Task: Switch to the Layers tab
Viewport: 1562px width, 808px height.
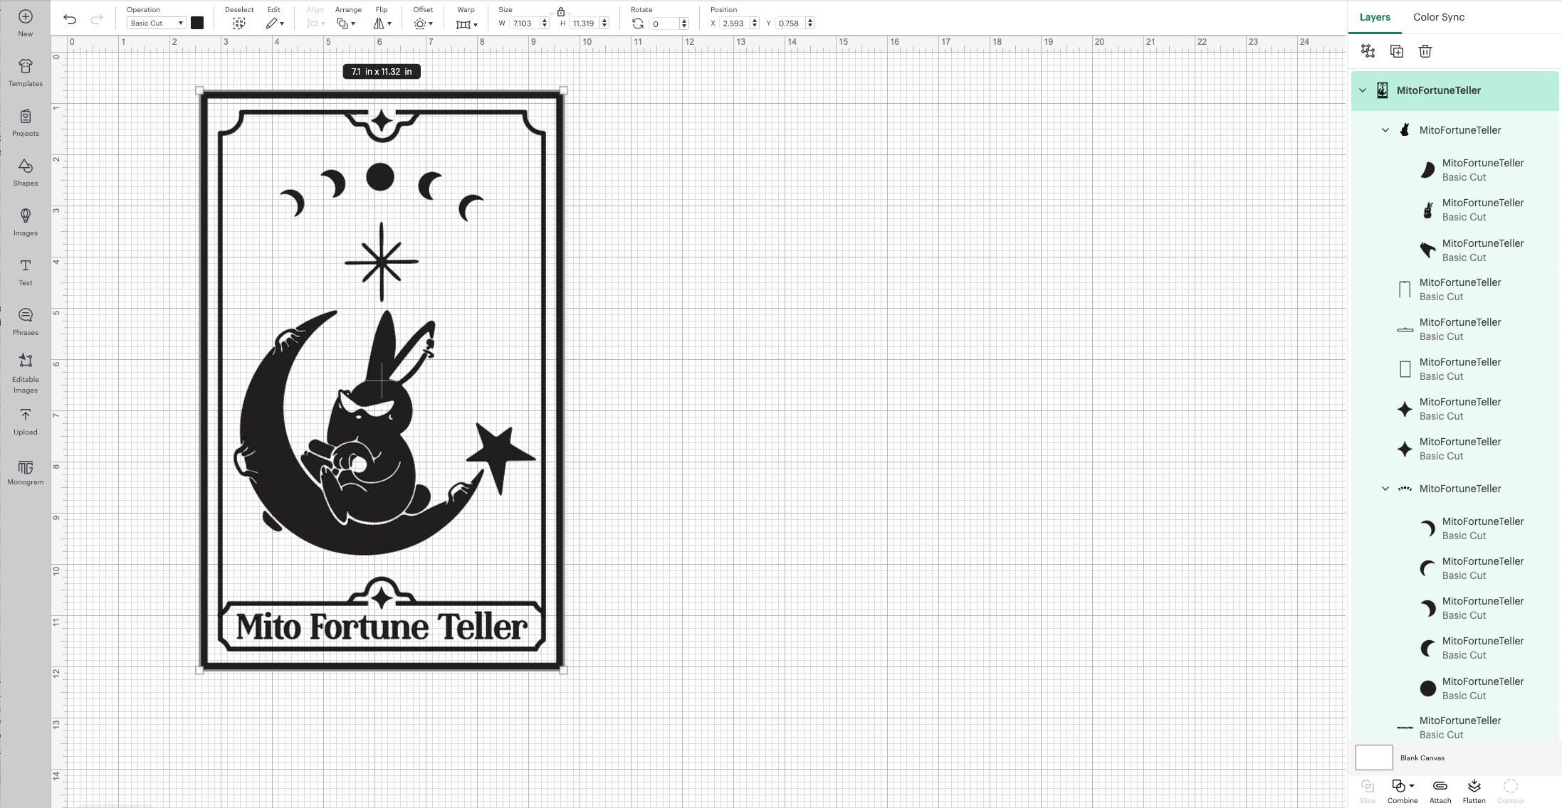Action: [1375, 17]
